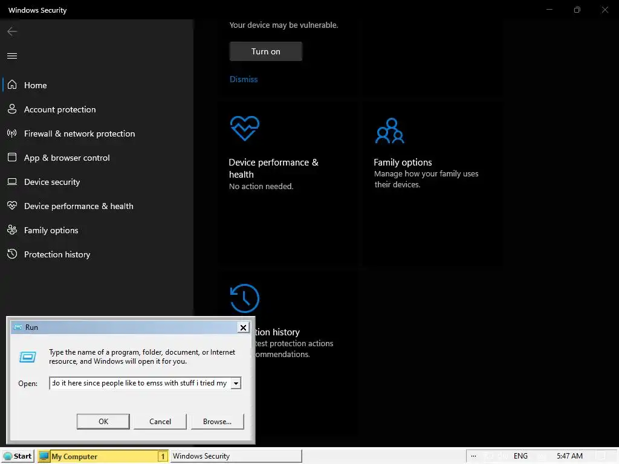Screen dimensions: 619x464
Task: Click the Protection history clock icon in sidebar
Action: coord(12,254)
